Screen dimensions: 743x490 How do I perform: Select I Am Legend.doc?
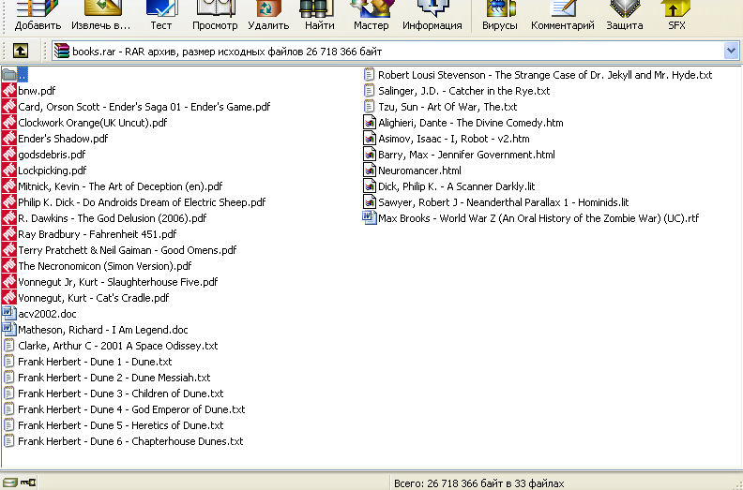[103, 330]
